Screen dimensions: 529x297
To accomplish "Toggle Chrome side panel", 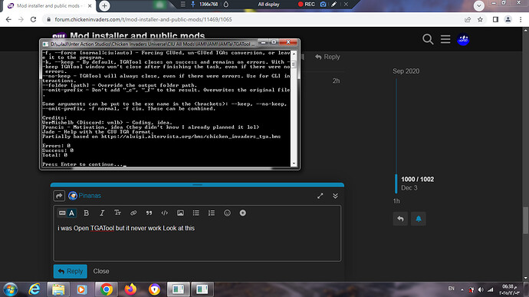I will point(495,20).
